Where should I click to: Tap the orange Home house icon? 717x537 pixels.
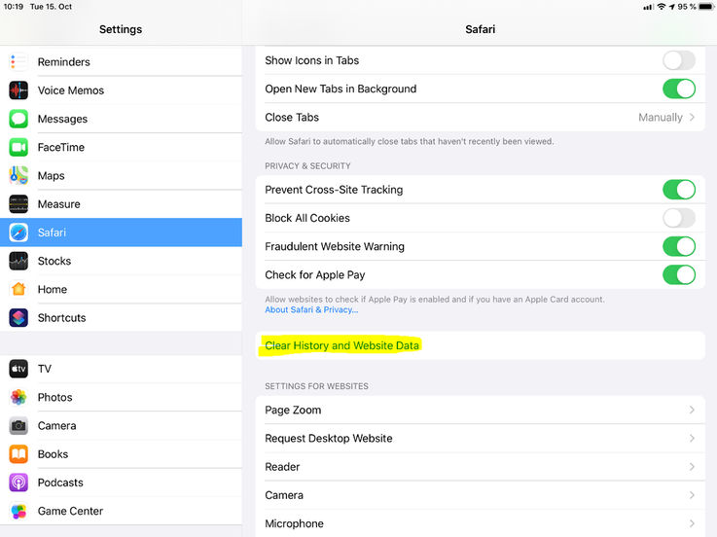pyautogui.click(x=18, y=289)
